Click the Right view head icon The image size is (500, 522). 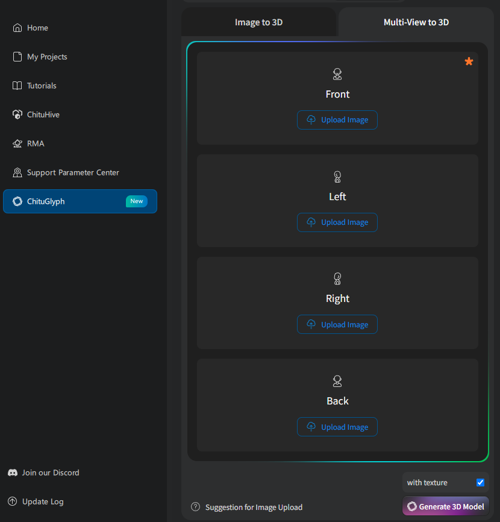[x=337, y=278]
